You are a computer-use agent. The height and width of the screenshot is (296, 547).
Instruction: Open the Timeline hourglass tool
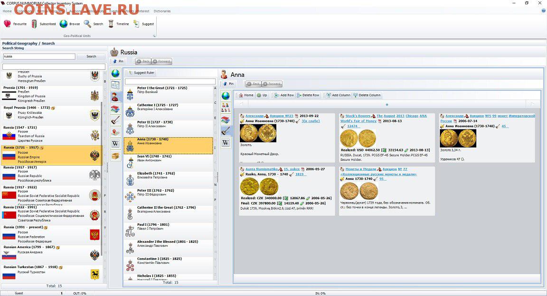click(x=119, y=24)
